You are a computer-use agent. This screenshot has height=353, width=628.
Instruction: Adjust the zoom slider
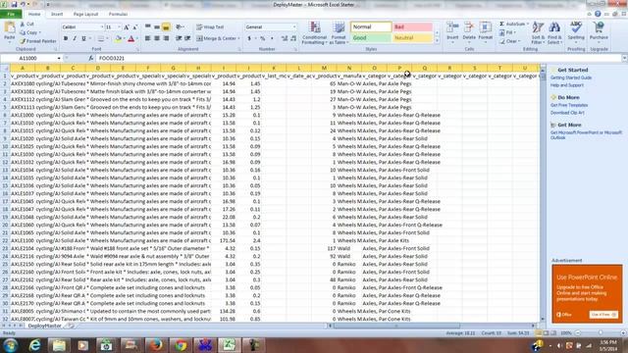tap(600, 333)
